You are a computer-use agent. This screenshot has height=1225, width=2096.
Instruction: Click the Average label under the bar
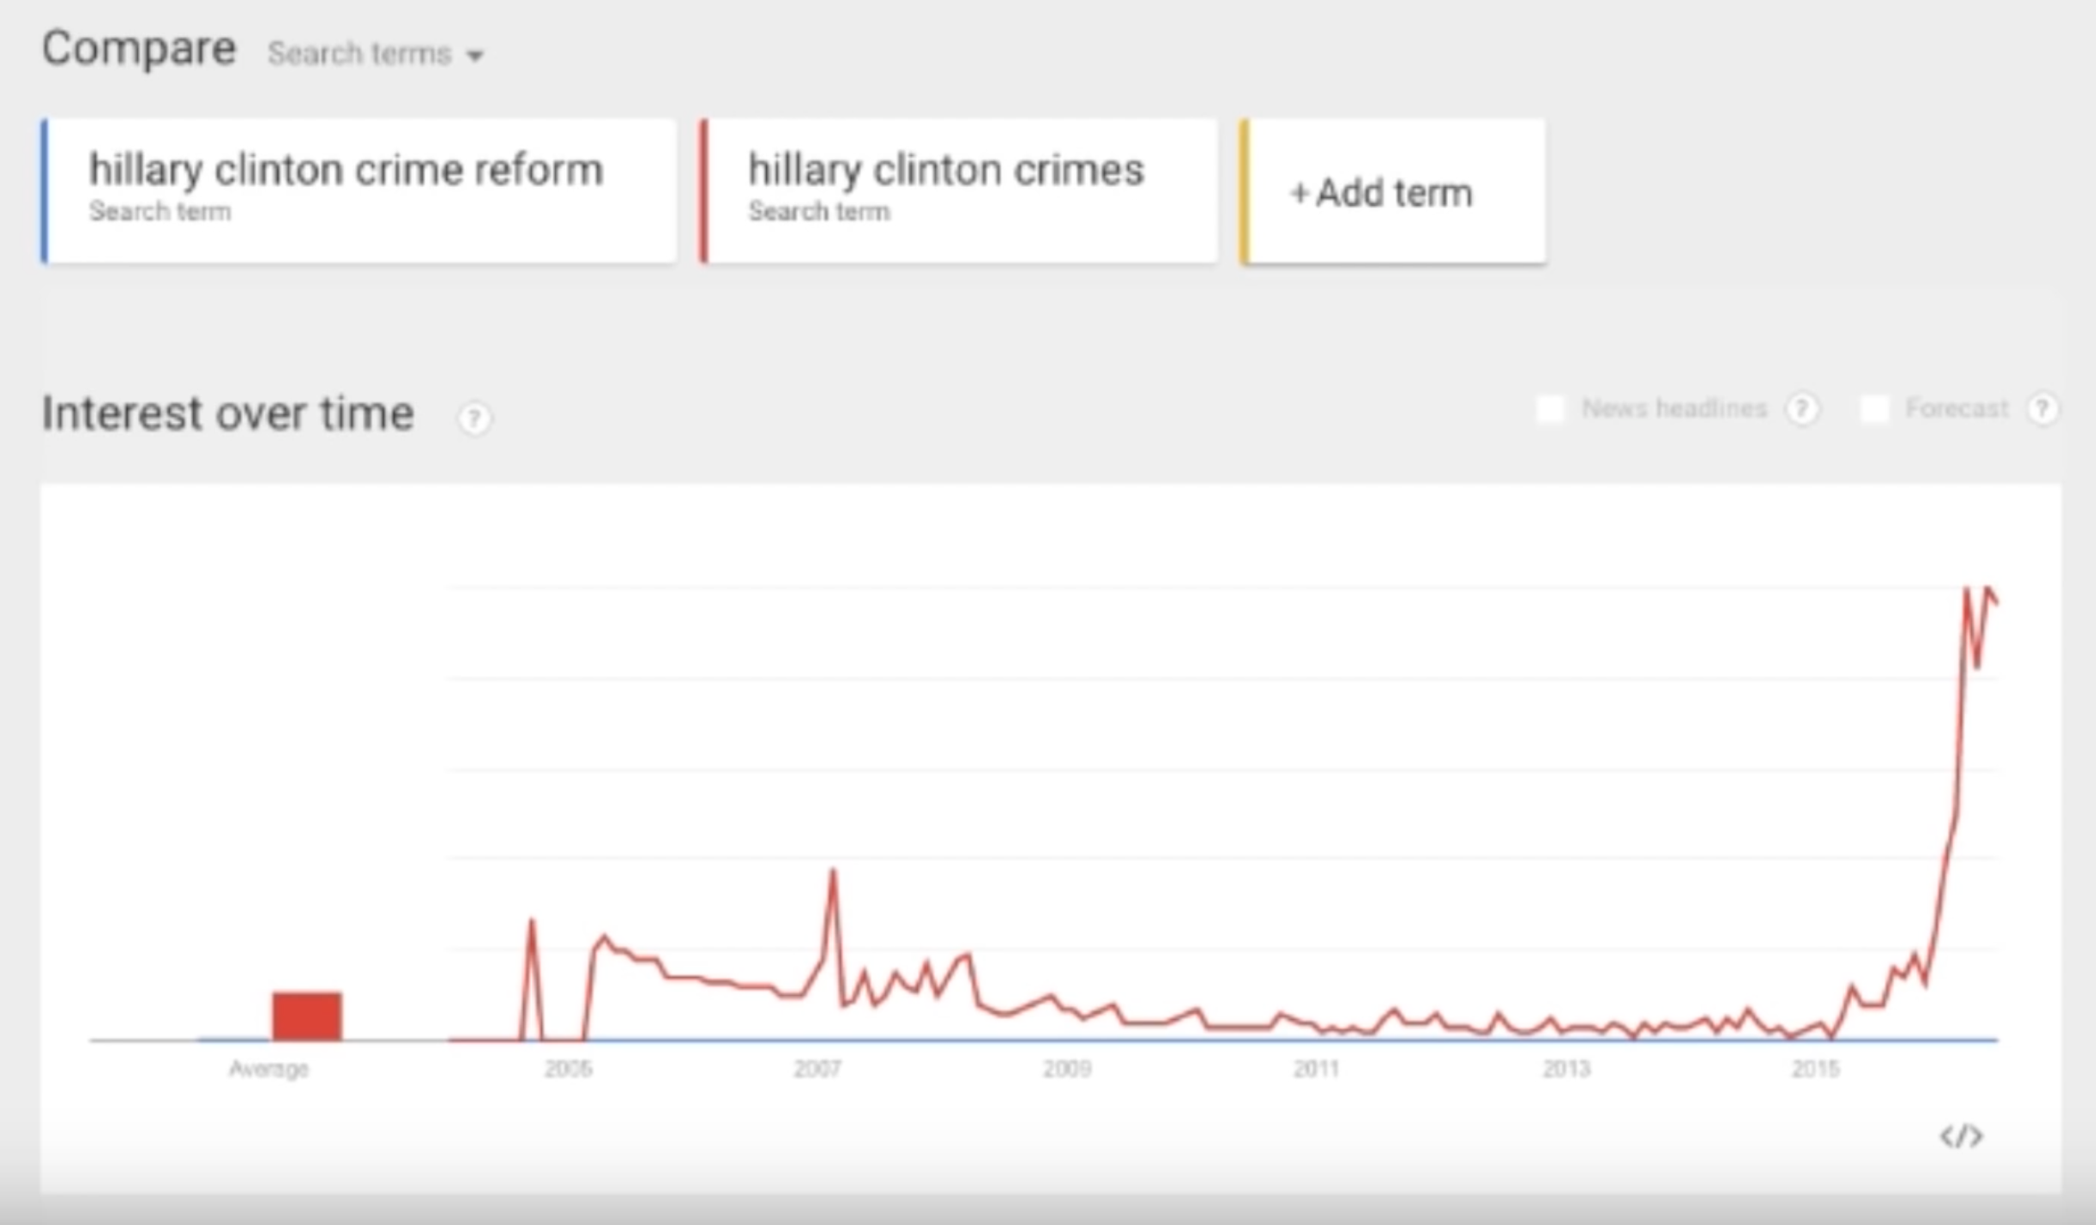[268, 1069]
